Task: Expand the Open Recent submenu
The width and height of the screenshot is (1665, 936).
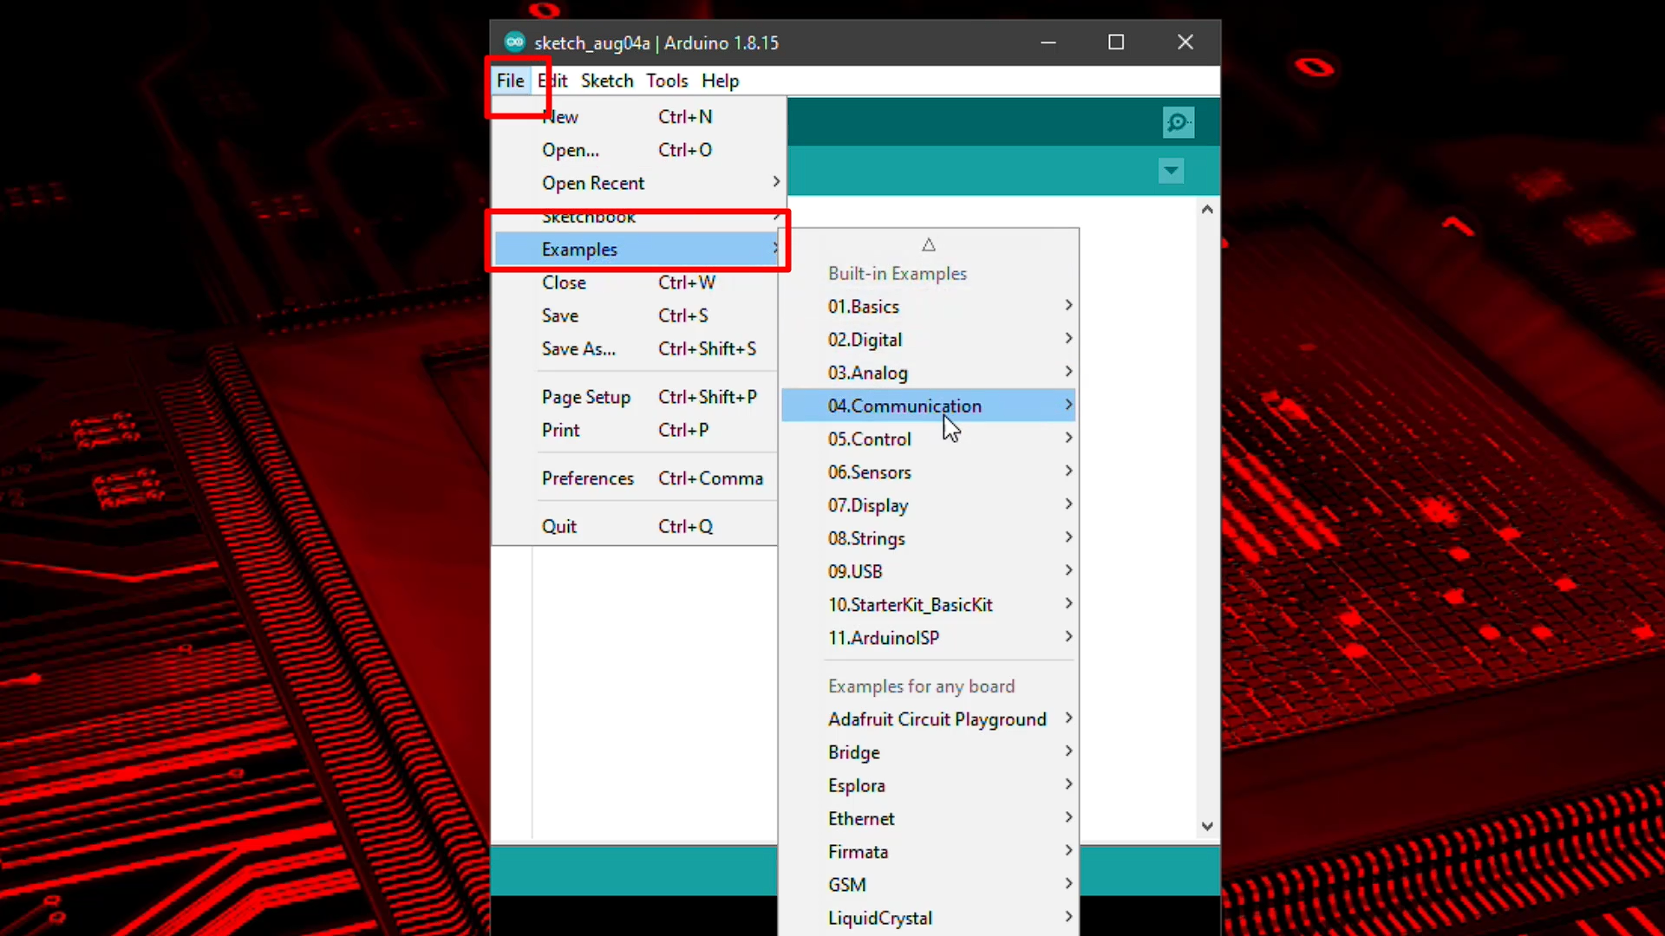Action: [x=593, y=183]
